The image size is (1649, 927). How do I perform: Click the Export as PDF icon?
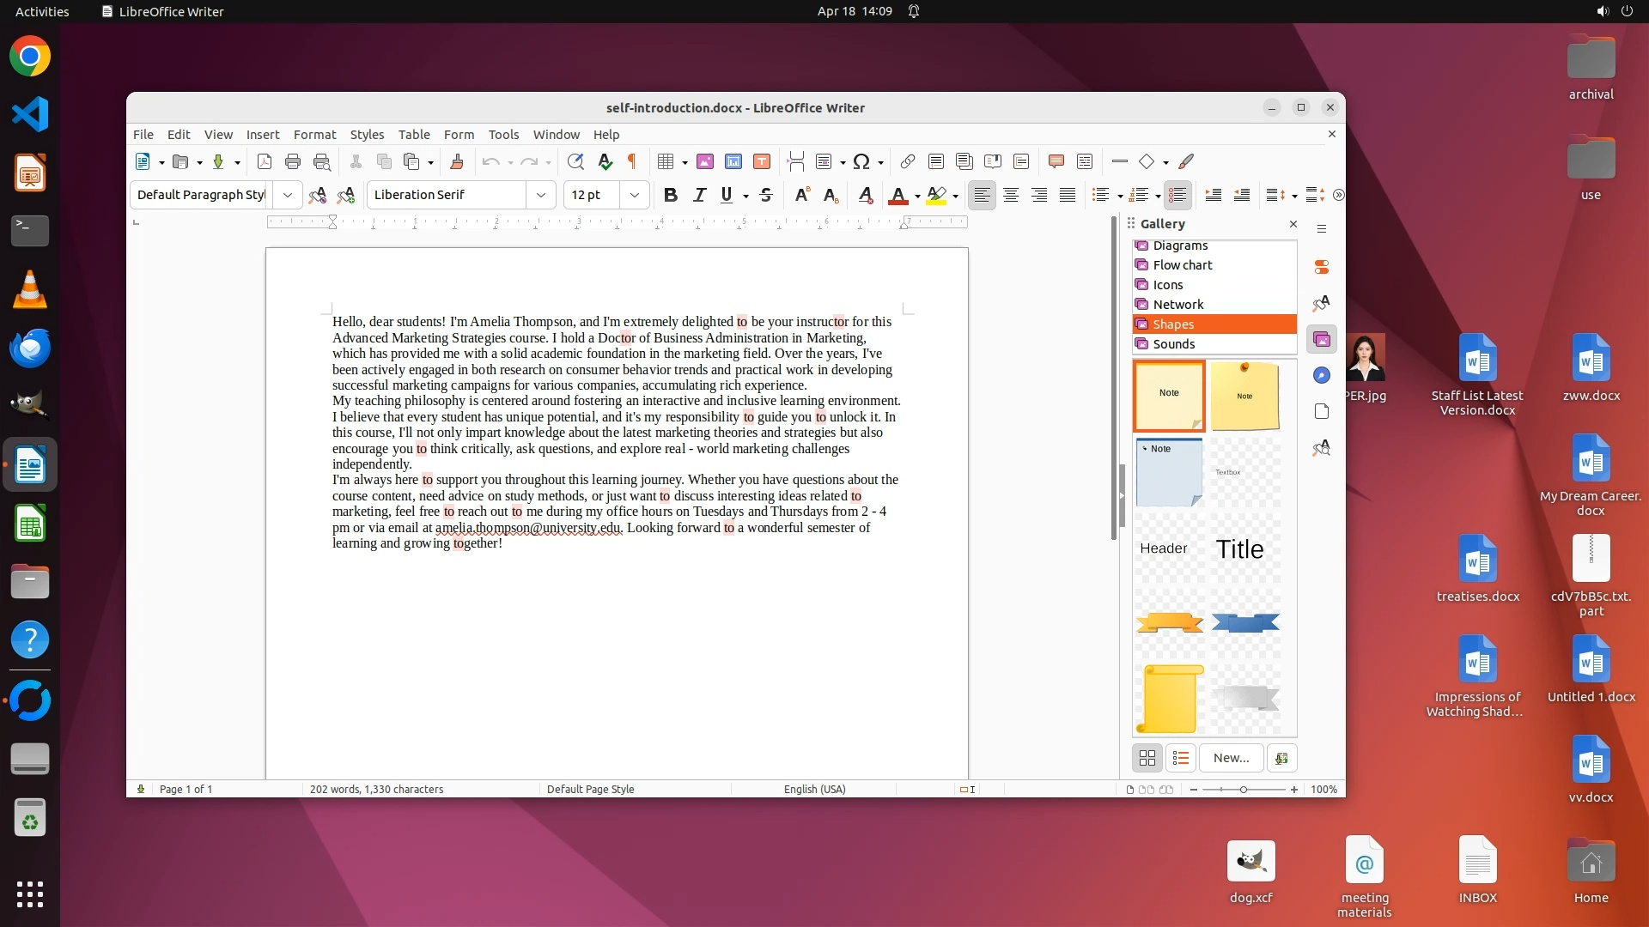(265, 161)
